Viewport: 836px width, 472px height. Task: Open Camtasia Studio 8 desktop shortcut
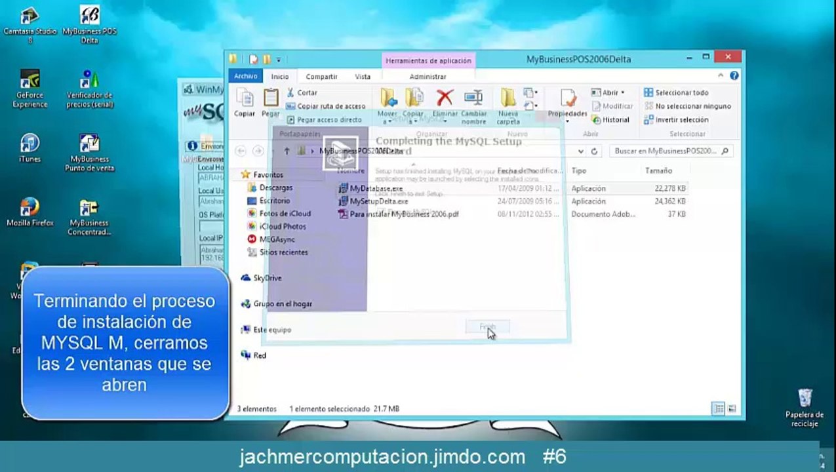pos(30,24)
